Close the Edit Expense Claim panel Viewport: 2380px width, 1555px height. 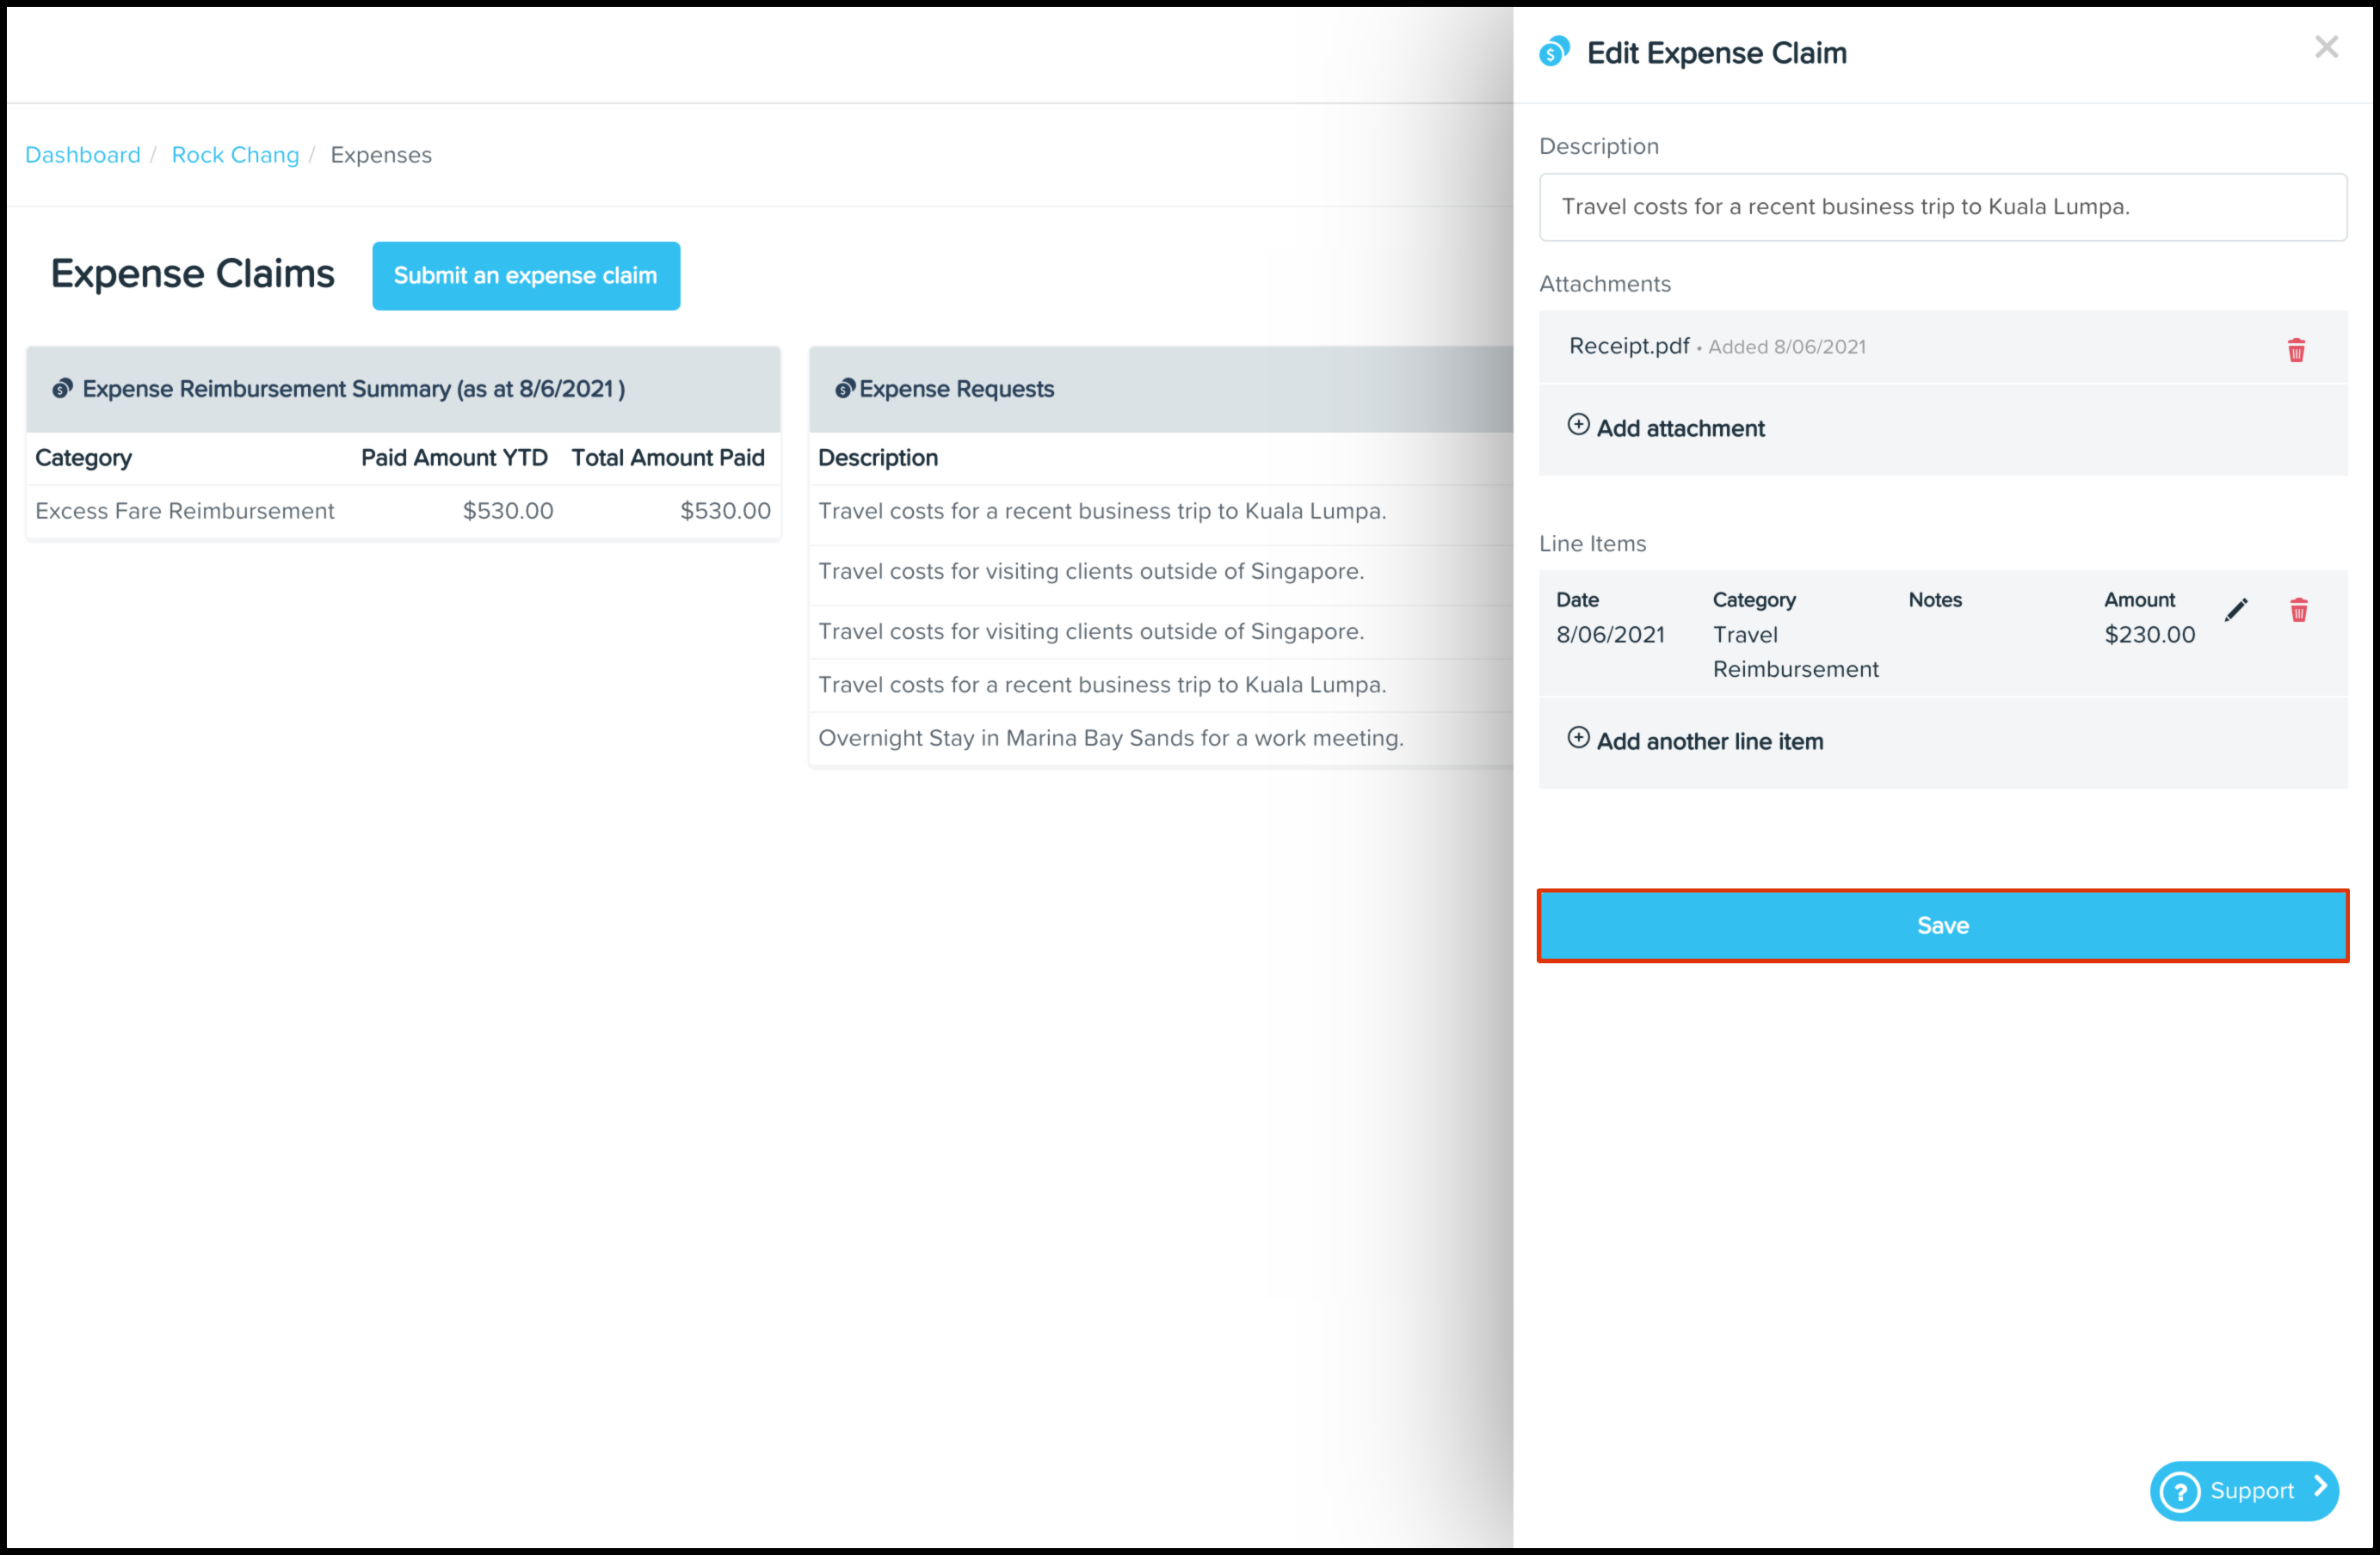click(x=2326, y=47)
